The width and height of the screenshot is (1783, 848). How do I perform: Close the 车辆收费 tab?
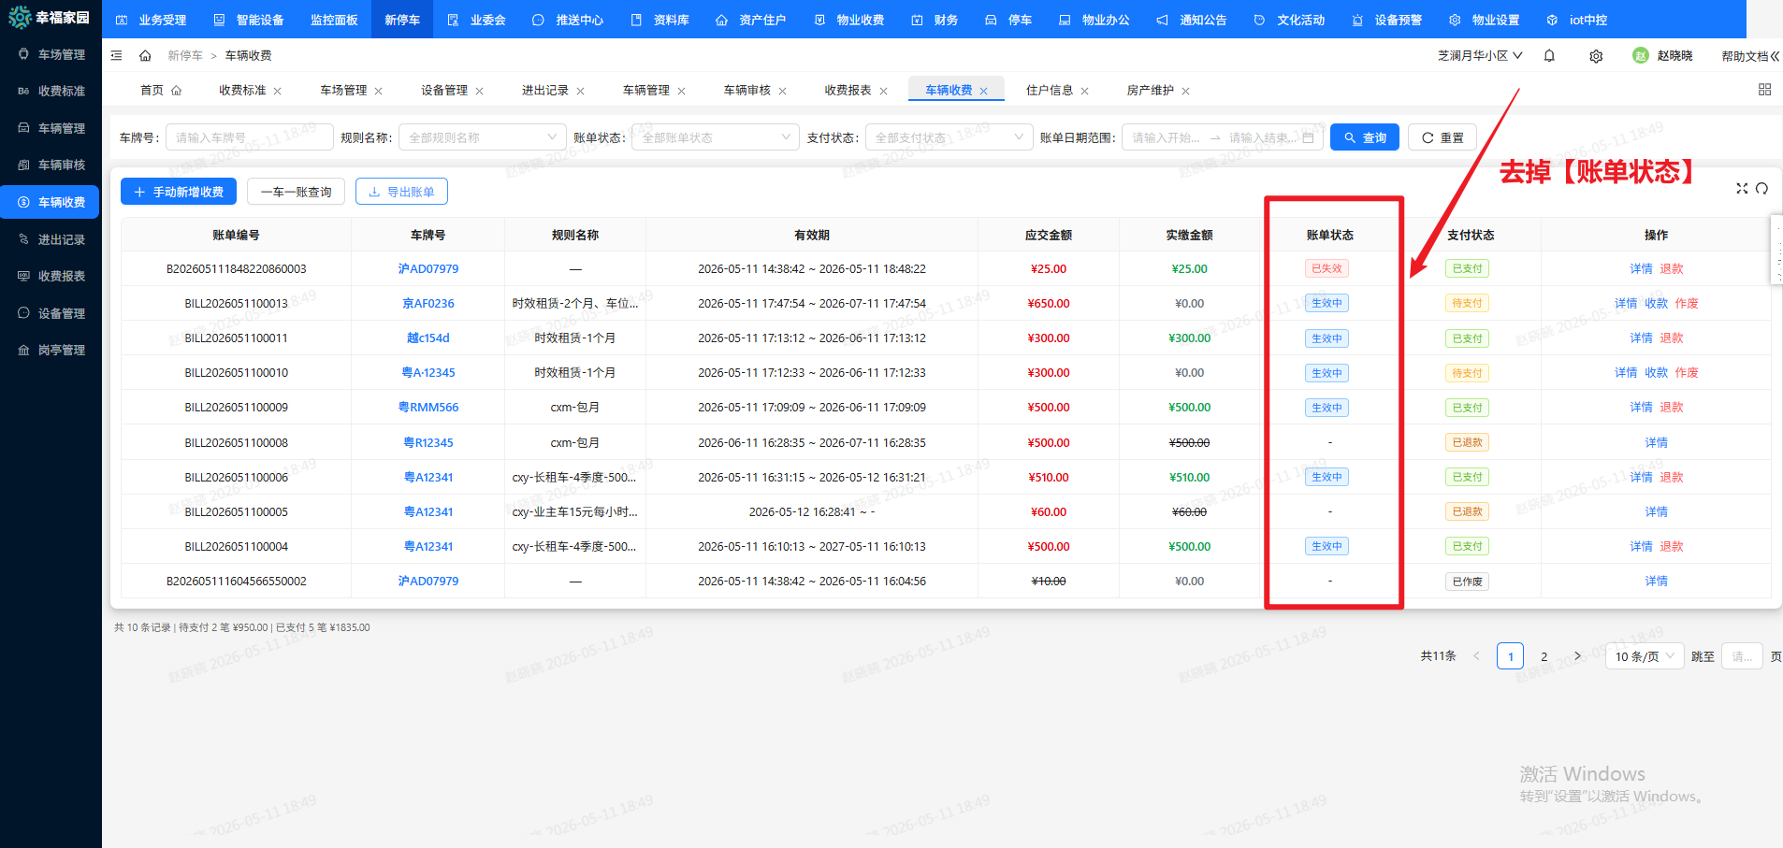click(x=984, y=91)
